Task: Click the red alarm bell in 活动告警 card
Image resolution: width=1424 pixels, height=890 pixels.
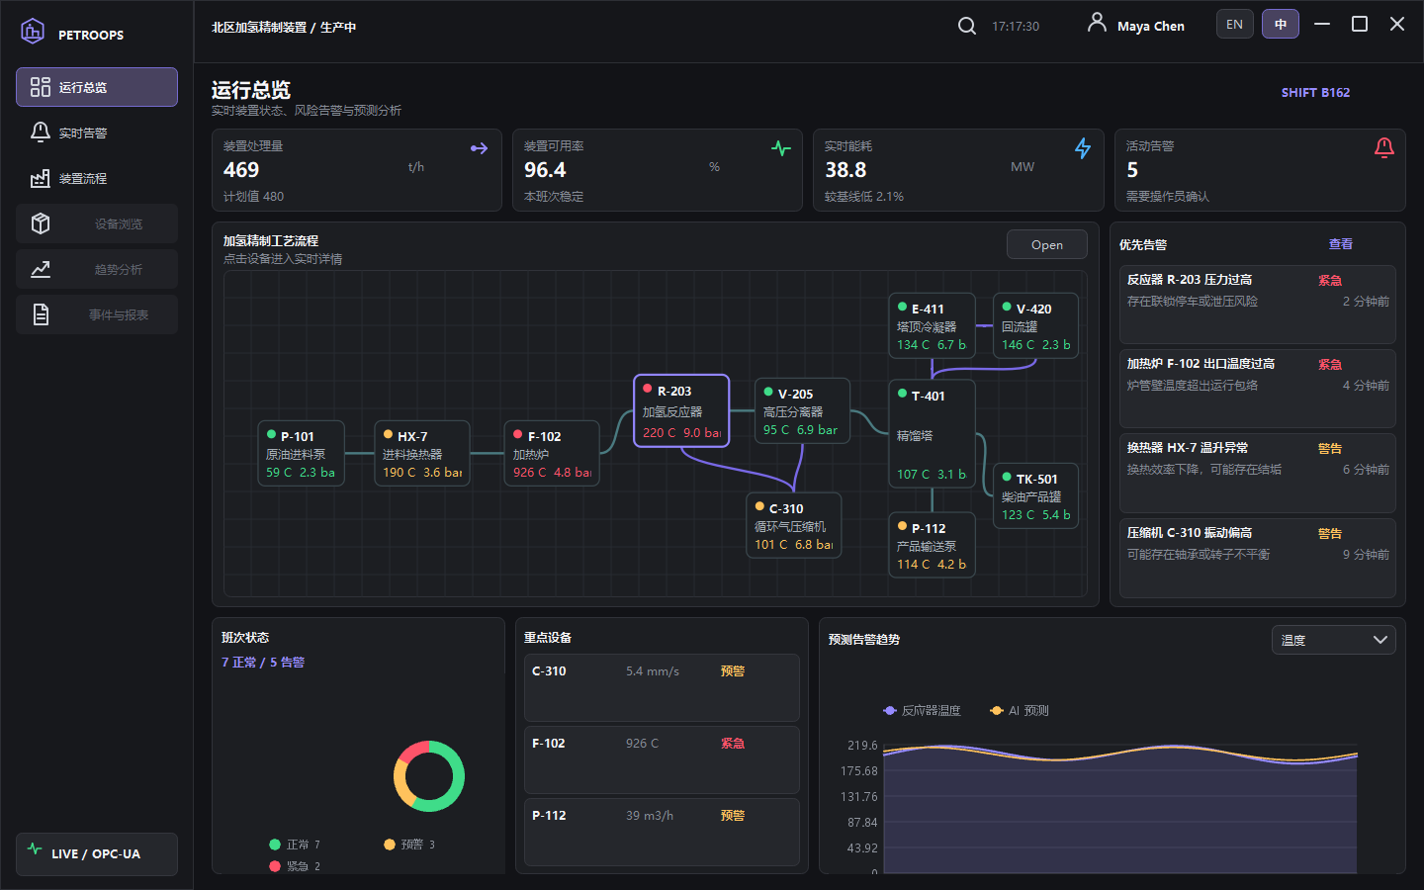Action: (x=1384, y=148)
